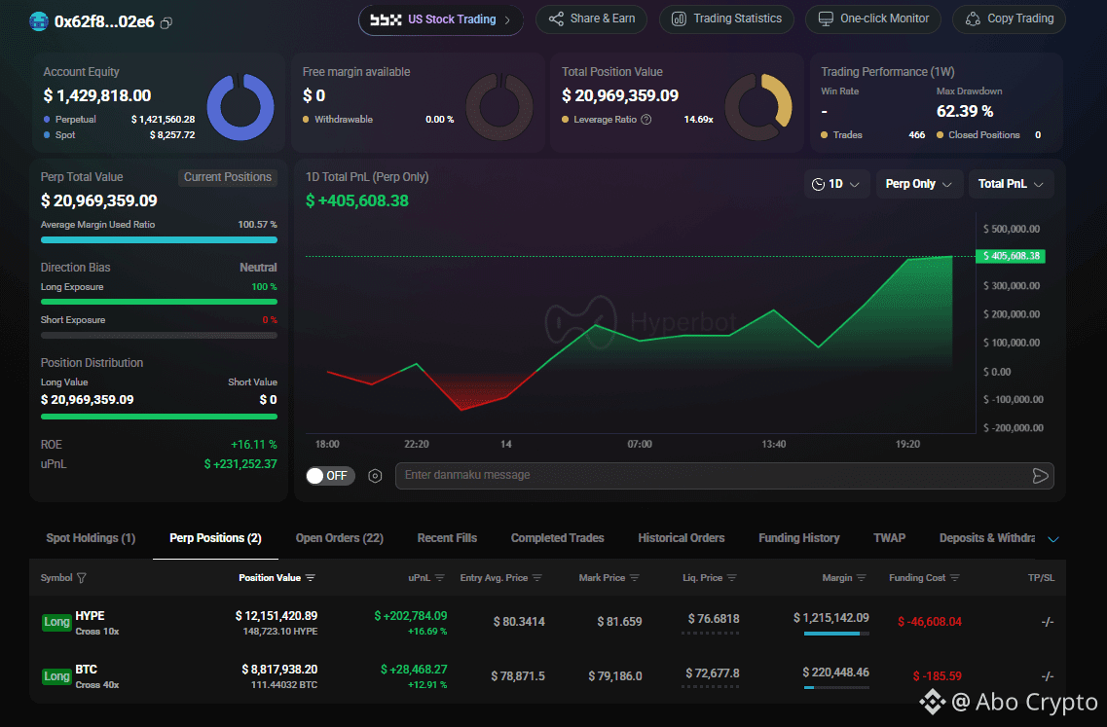Send the danmaku message arrow

(x=1040, y=476)
